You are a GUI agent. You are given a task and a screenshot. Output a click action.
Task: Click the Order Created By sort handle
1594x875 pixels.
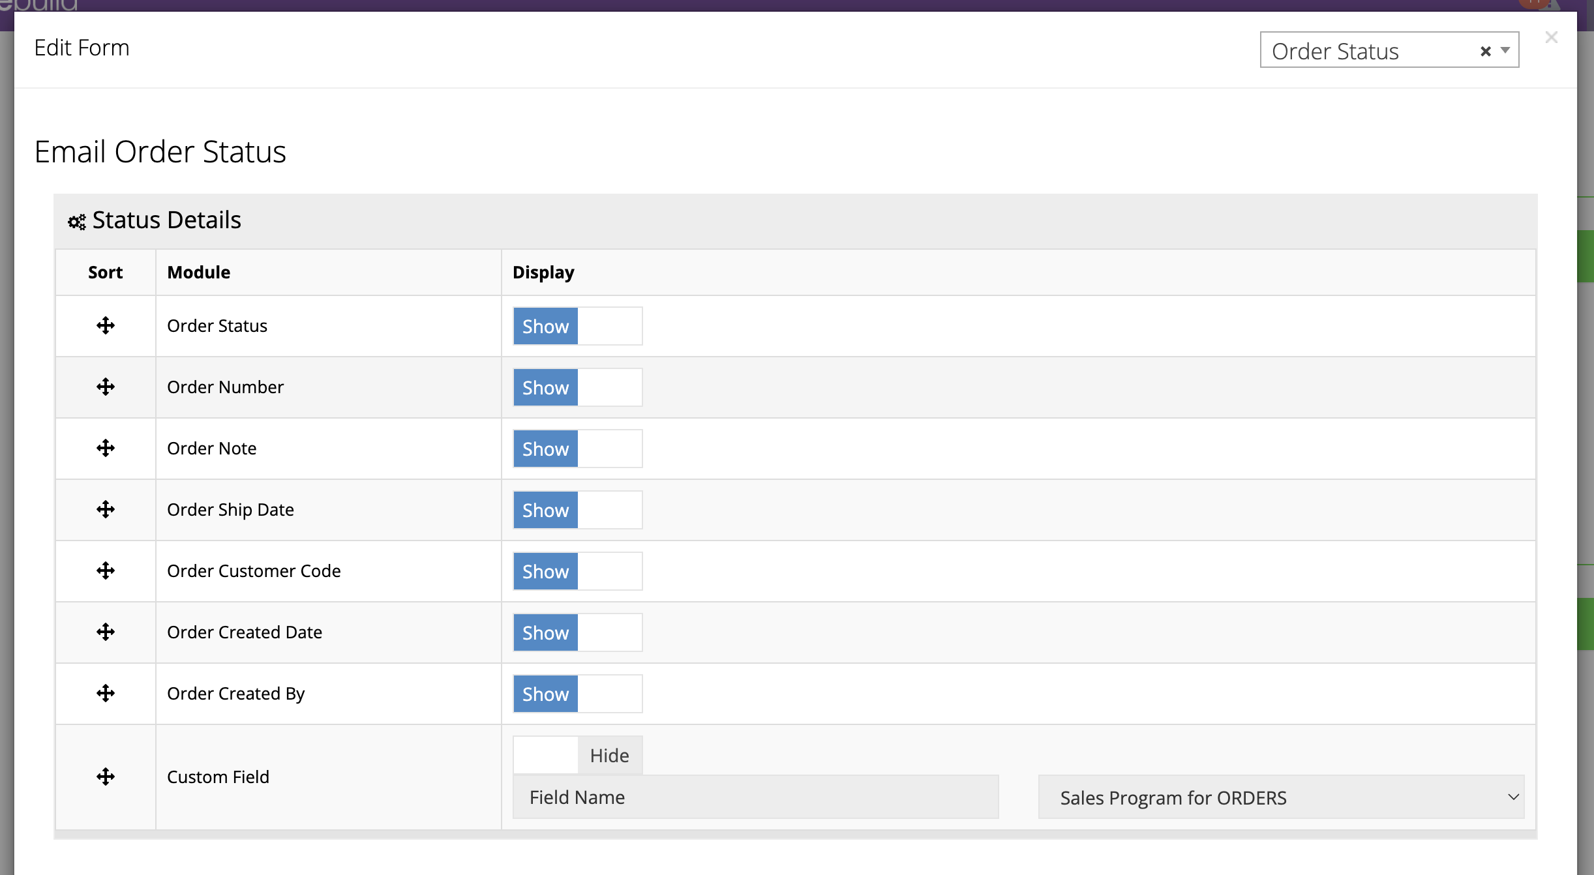(106, 693)
